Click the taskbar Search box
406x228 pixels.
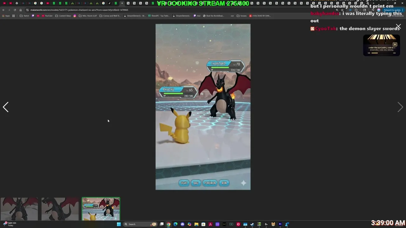pos(140,224)
